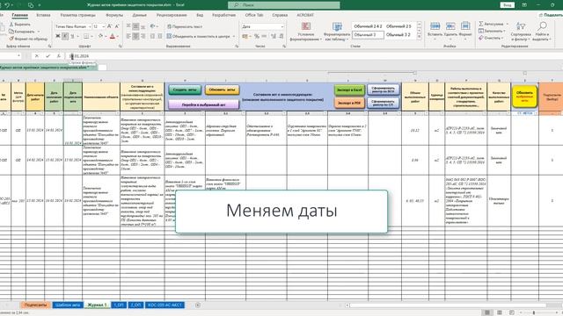Open Sort and Filter (Сортировка и фильтр)

(521, 32)
